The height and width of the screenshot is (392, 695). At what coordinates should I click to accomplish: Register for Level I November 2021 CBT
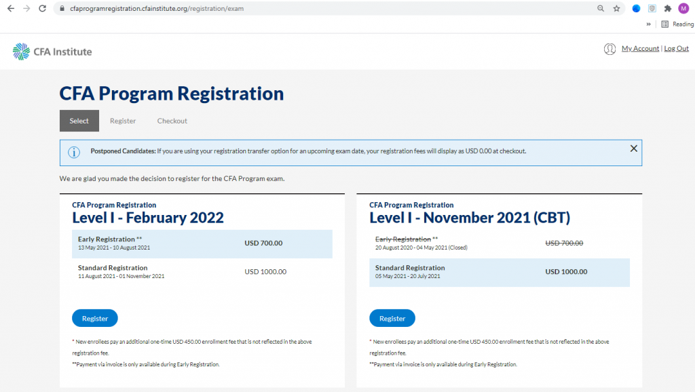[x=392, y=318]
